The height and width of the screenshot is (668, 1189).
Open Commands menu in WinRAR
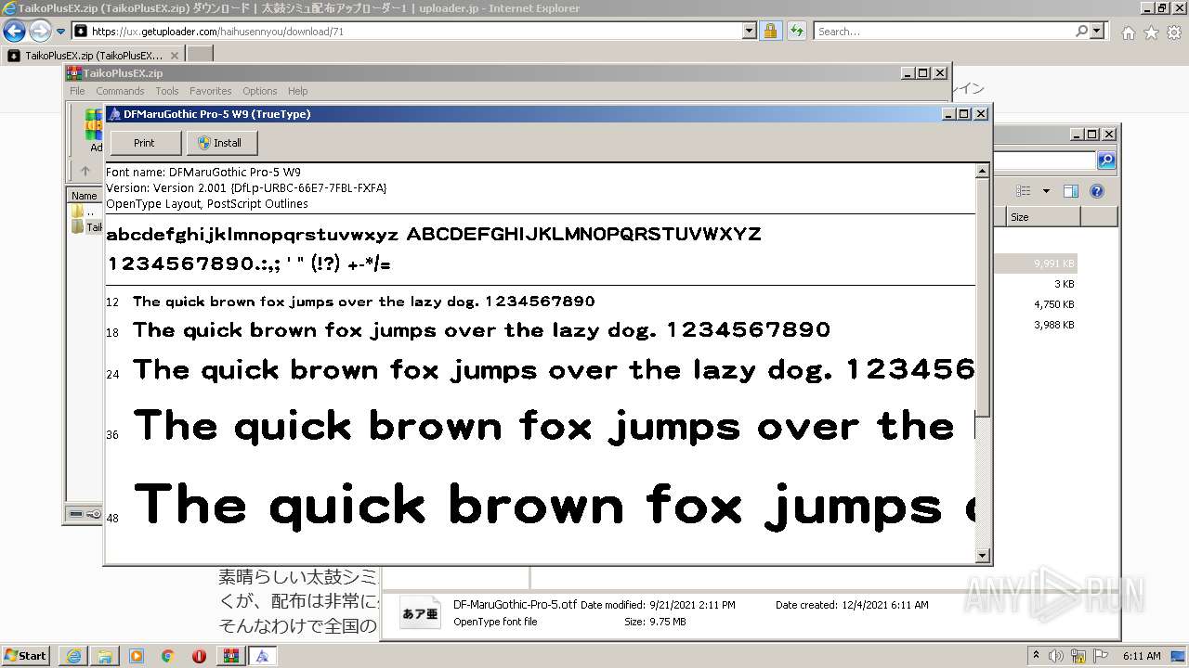tap(120, 91)
